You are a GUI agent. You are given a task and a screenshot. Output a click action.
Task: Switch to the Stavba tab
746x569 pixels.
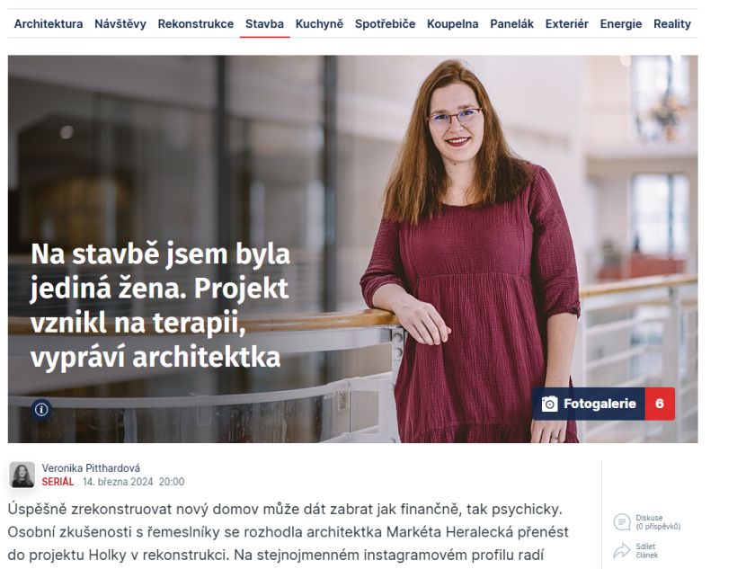(264, 23)
